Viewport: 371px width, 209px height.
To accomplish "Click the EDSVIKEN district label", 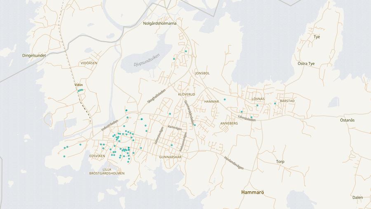I will (x=97, y=156).
